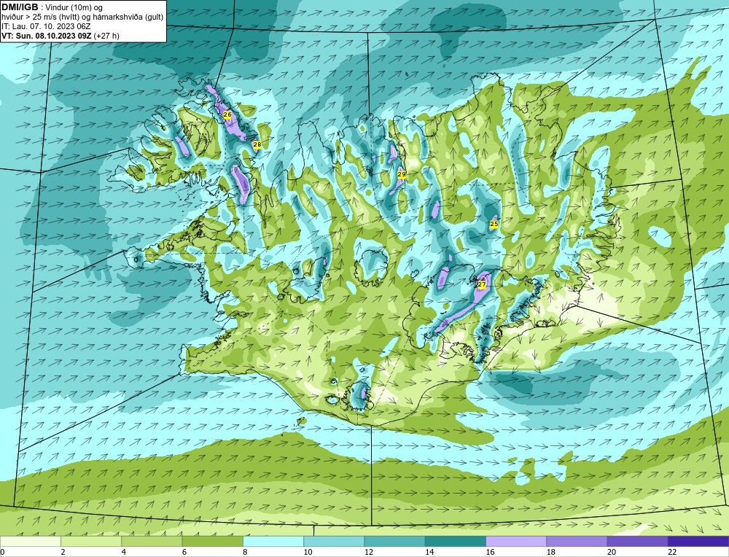The height and width of the screenshot is (557, 729).
Task: Click the legend scale number 14
Action: coord(429,552)
